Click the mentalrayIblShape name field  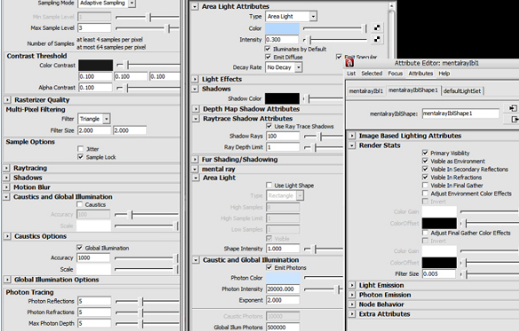point(460,113)
